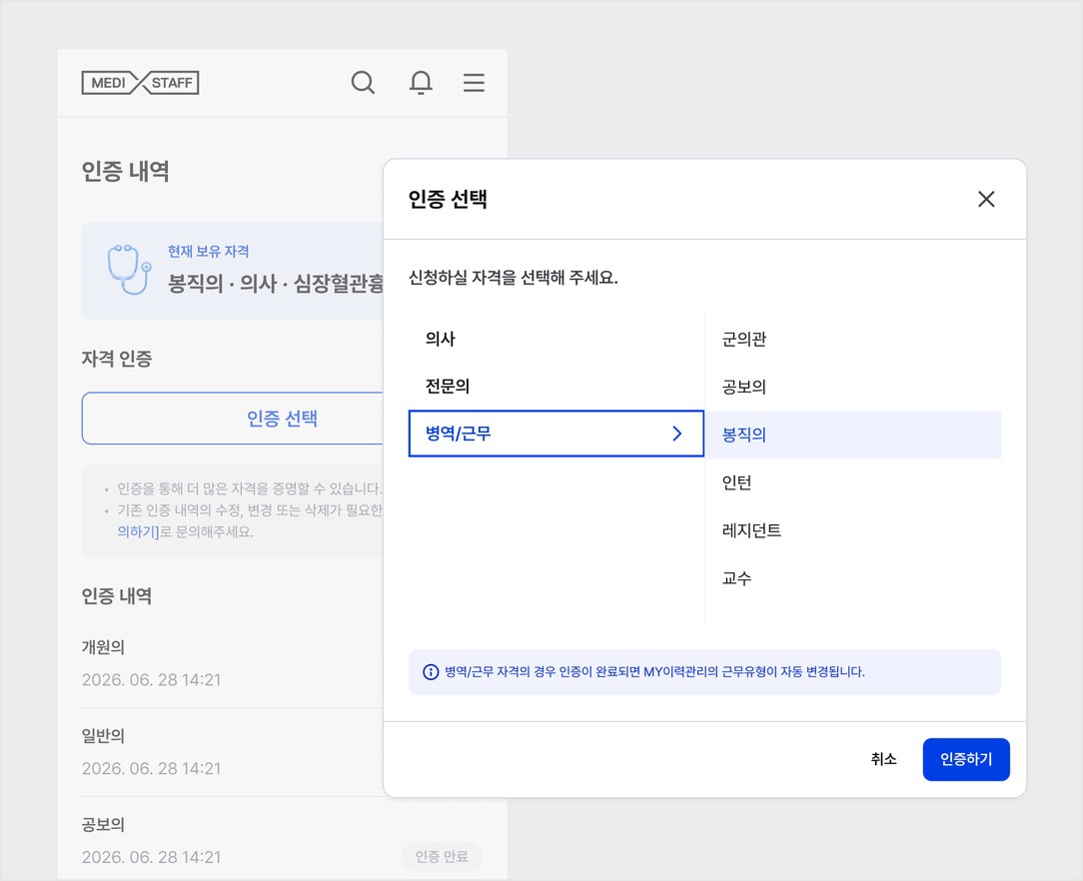
Task: Open the search magnifier icon
Action: (363, 82)
